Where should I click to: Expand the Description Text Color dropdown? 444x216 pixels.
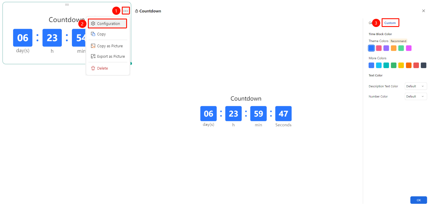[x=416, y=86]
